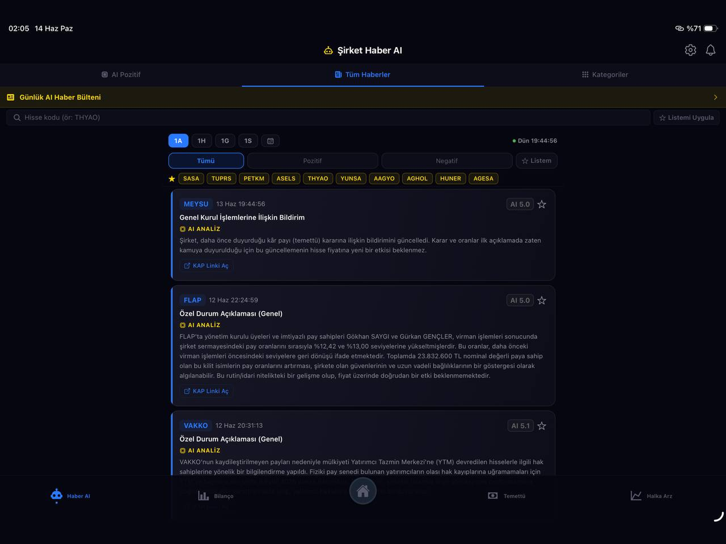The image size is (726, 544).
Task: Click the MEYSU ticker badge
Action: [196, 204]
